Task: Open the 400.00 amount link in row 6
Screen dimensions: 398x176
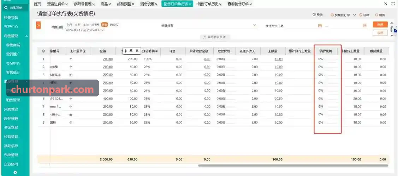Action: click(x=108, y=99)
